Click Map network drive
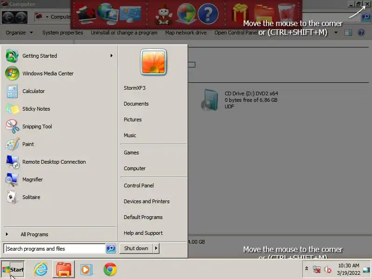This screenshot has width=372, height=279. click(186, 33)
